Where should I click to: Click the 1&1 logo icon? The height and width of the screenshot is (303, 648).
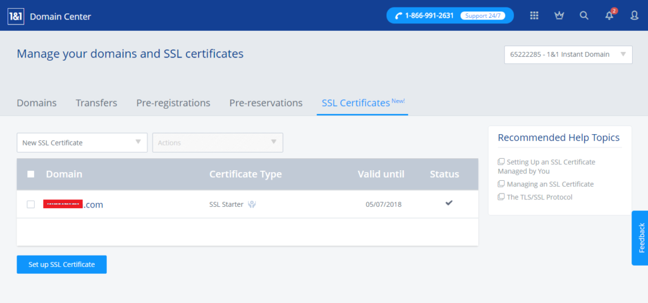pyautogui.click(x=16, y=16)
